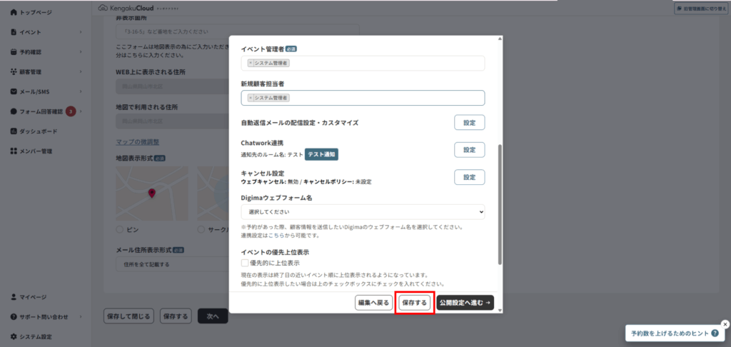
Task: Click the home icon beside トップページ
Action: (x=14, y=13)
